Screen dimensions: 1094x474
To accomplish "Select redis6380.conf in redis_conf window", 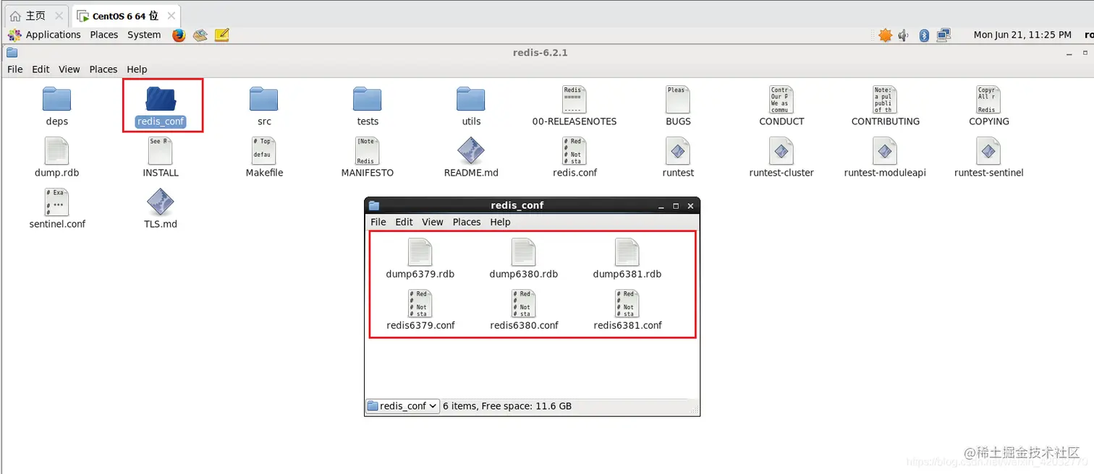I will click(x=524, y=303).
